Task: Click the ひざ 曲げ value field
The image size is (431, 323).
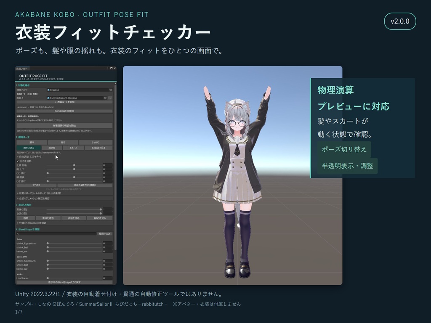Action: (x=107, y=181)
